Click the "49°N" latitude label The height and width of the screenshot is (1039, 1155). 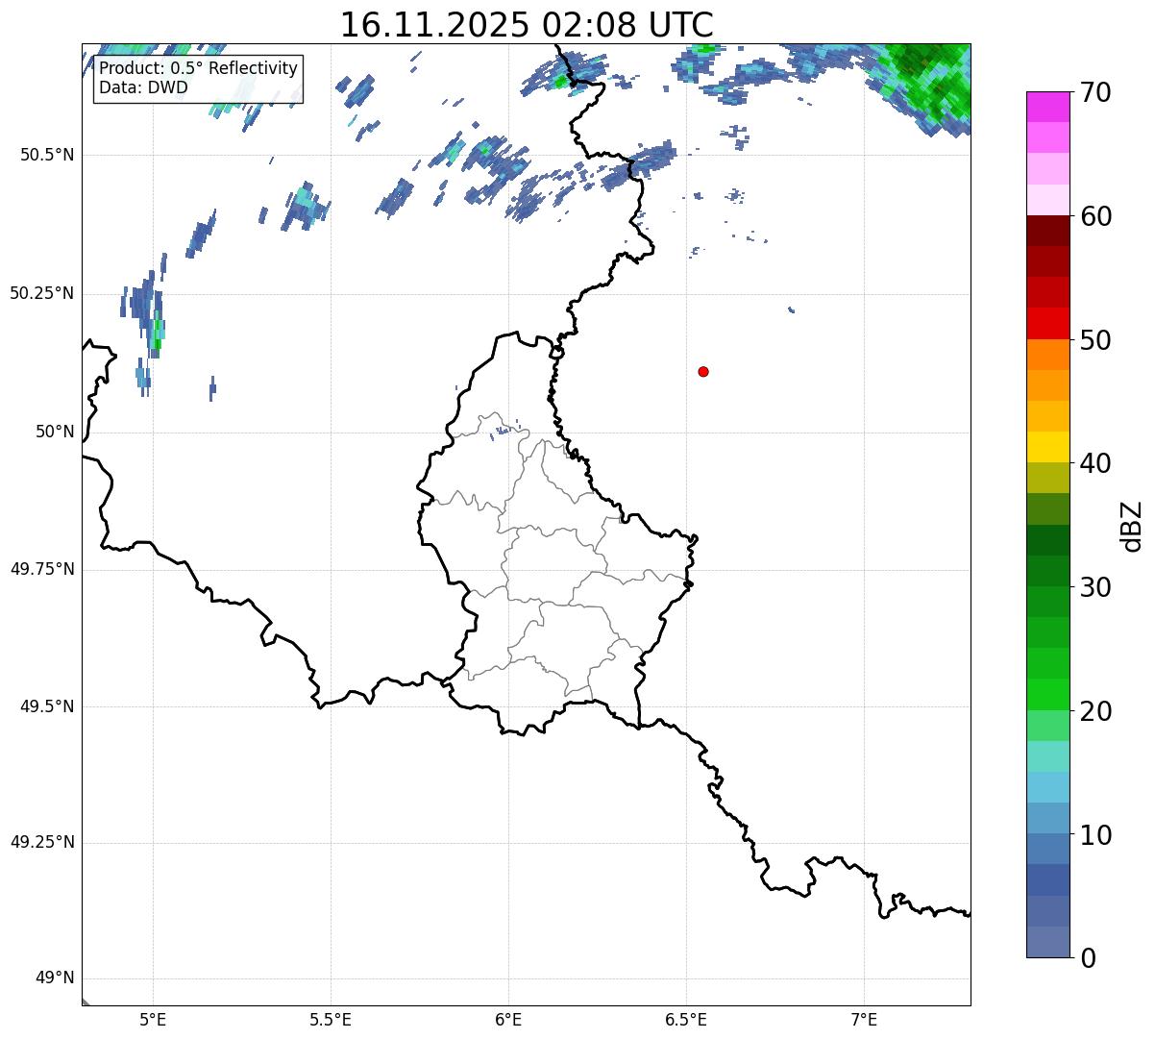click(54, 978)
